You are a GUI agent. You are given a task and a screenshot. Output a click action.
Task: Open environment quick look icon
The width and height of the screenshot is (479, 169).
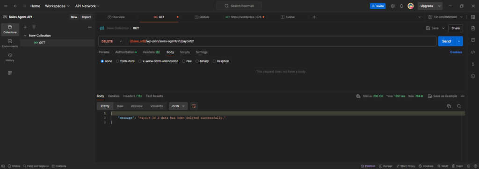tap(473, 17)
